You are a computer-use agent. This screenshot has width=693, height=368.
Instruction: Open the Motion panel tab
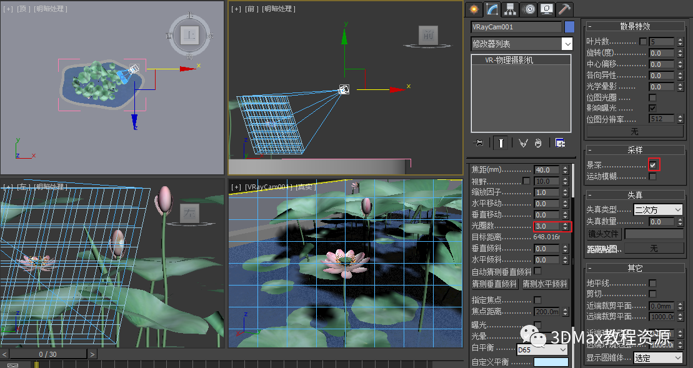529,9
